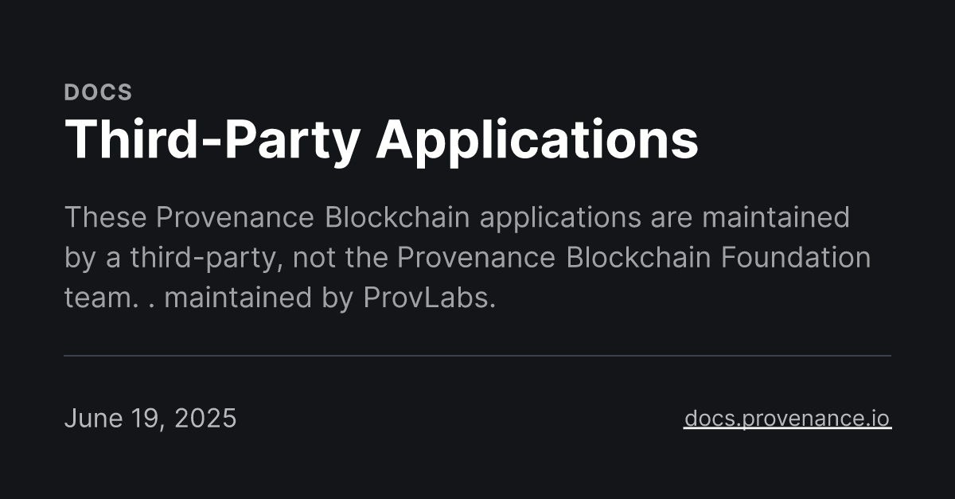955x499 pixels.
Task: Click the horizontal divider line
Action: (x=477, y=355)
